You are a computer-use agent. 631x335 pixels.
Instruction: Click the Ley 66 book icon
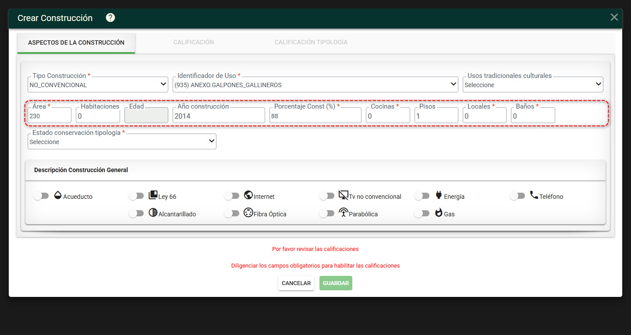coord(153,195)
